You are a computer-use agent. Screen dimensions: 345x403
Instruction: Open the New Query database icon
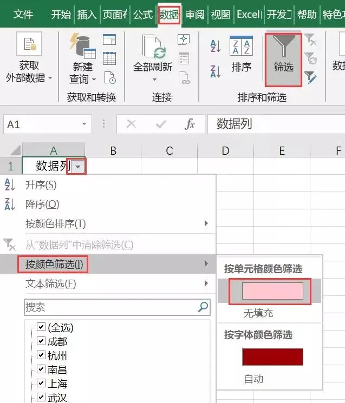click(x=82, y=47)
